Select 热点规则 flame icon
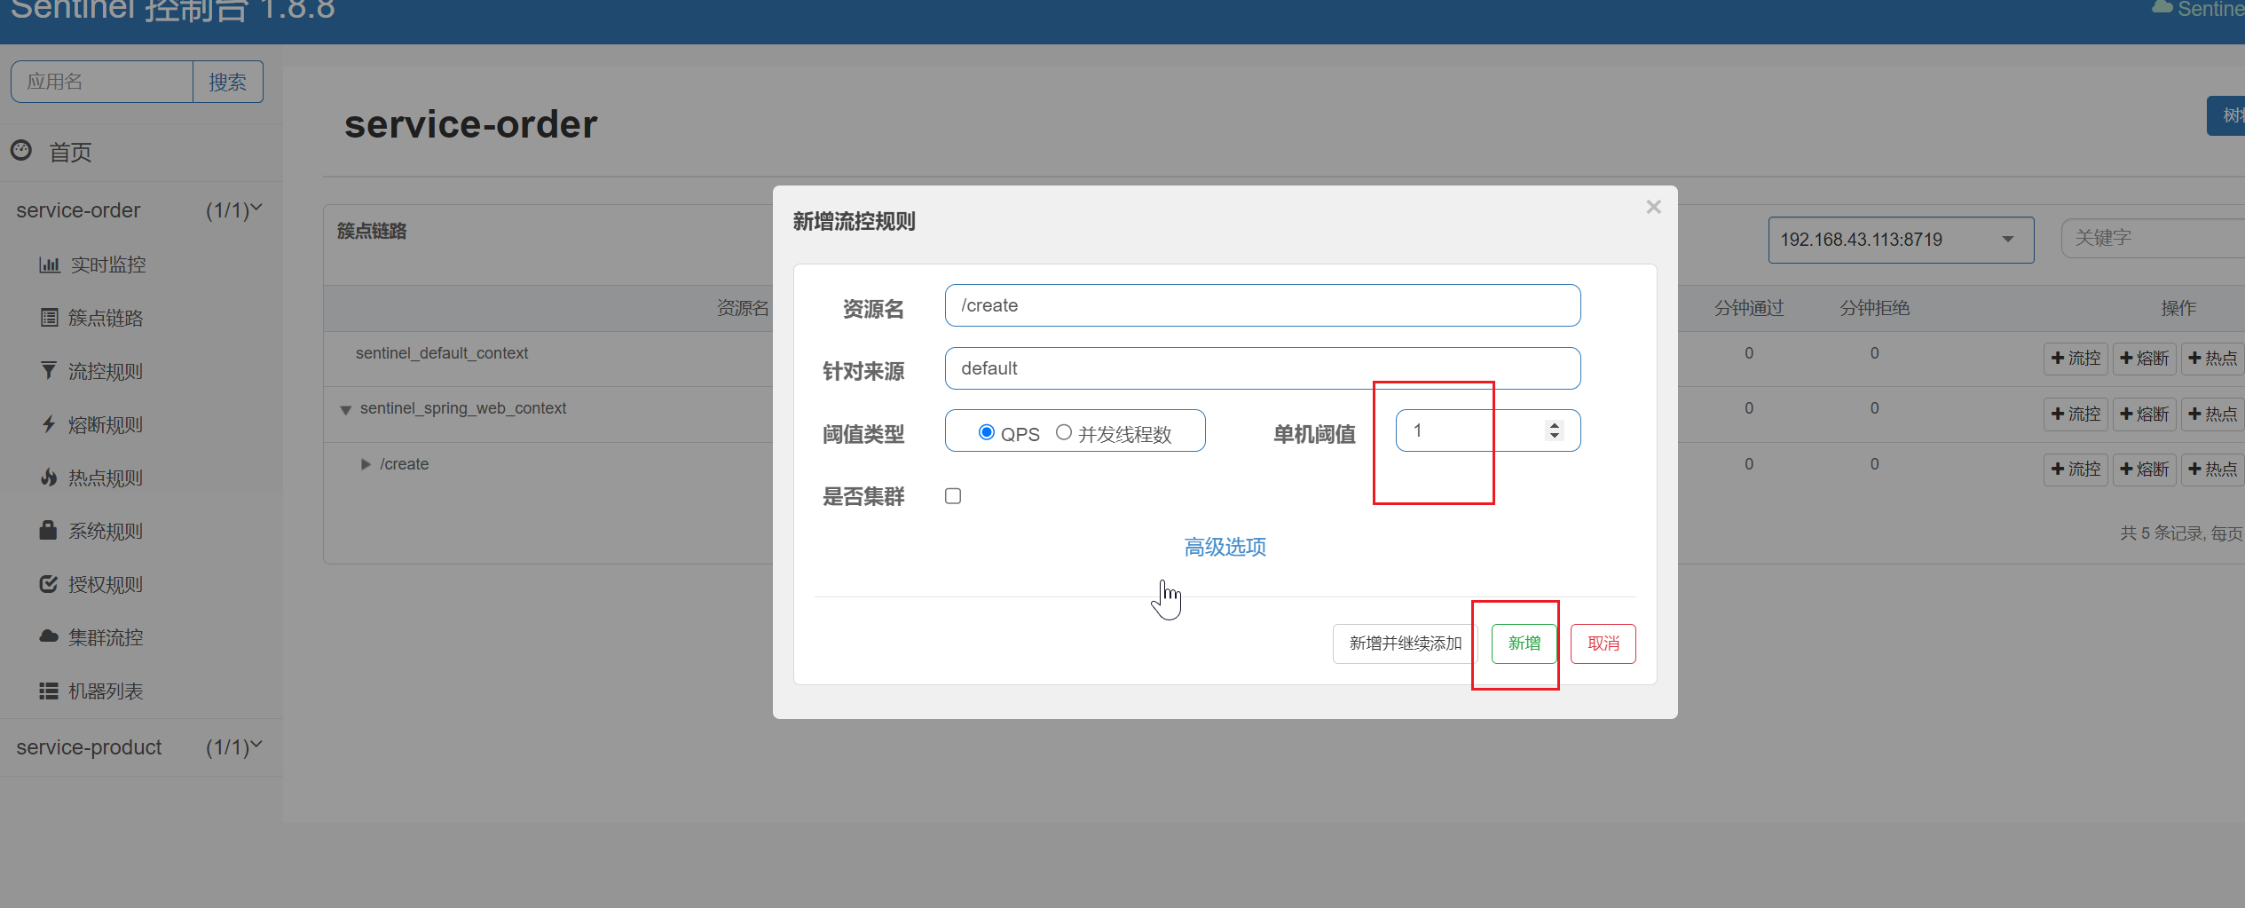2245x908 pixels. [49, 478]
